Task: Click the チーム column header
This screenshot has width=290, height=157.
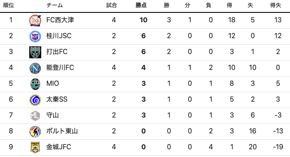Action: (55, 5)
